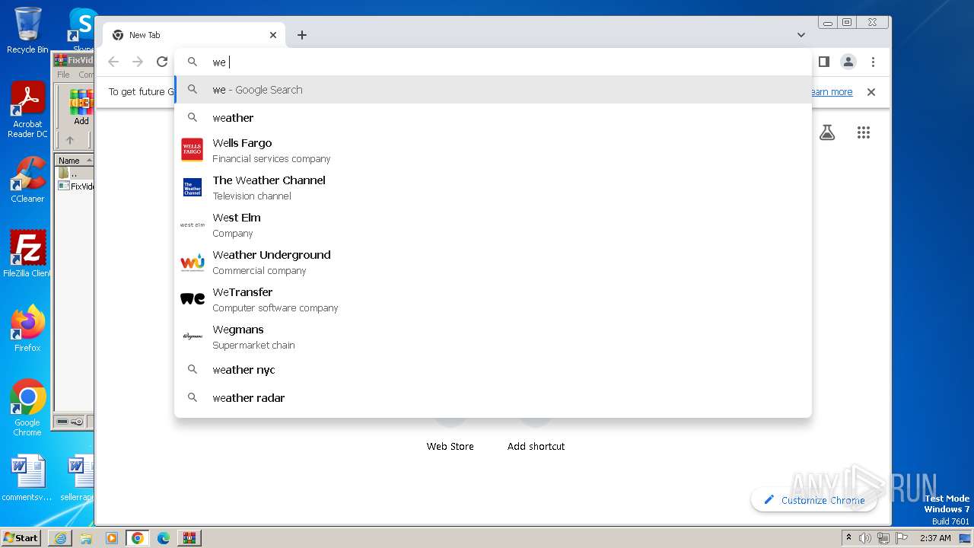Open Microsoft Edge taskbar icon
Screen dimensions: 974x548
pyautogui.click(x=164, y=538)
